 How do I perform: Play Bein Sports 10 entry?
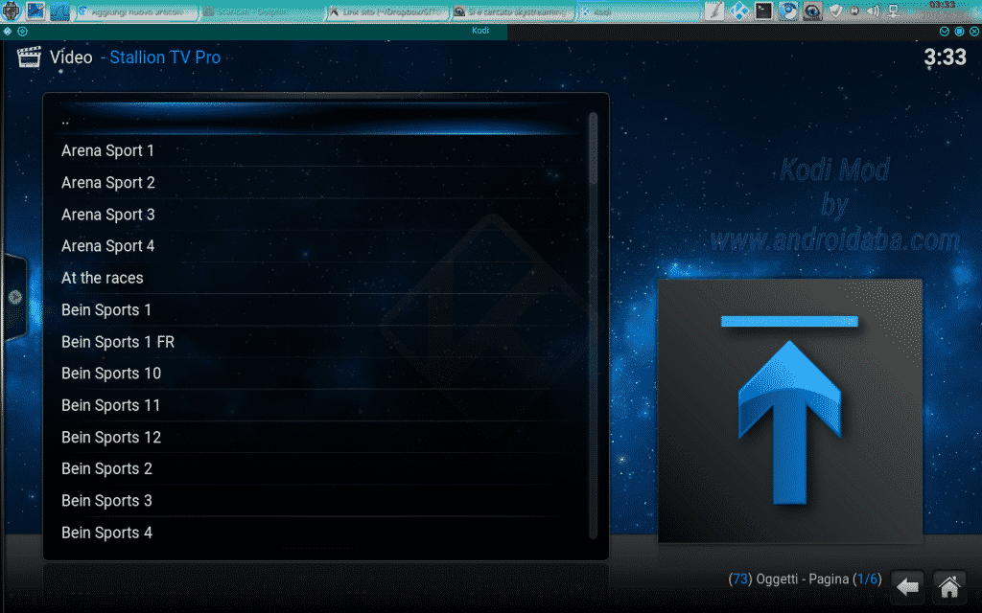316,374
